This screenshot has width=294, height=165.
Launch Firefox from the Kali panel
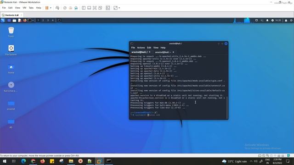point(24,20)
